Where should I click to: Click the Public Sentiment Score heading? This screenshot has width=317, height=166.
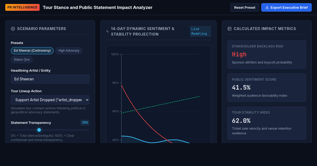click(254, 80)
